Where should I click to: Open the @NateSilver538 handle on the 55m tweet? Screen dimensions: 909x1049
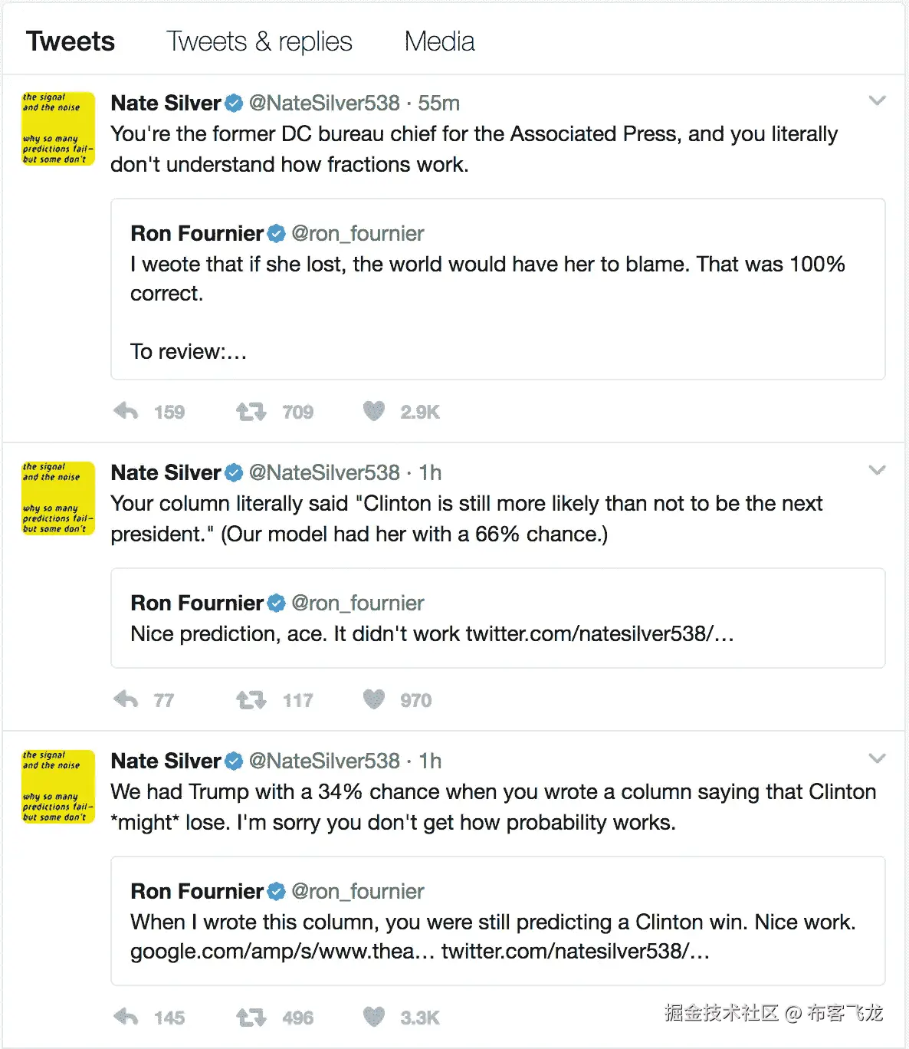[324, 103]
